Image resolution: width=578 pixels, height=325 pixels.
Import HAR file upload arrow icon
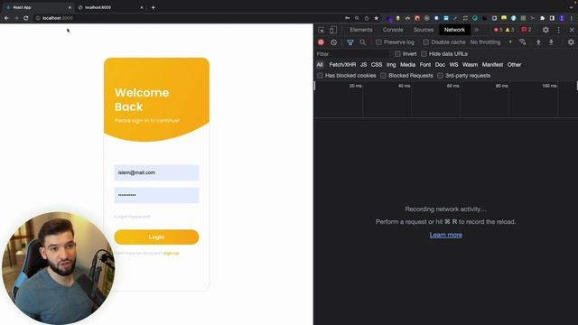click(538, 42)
